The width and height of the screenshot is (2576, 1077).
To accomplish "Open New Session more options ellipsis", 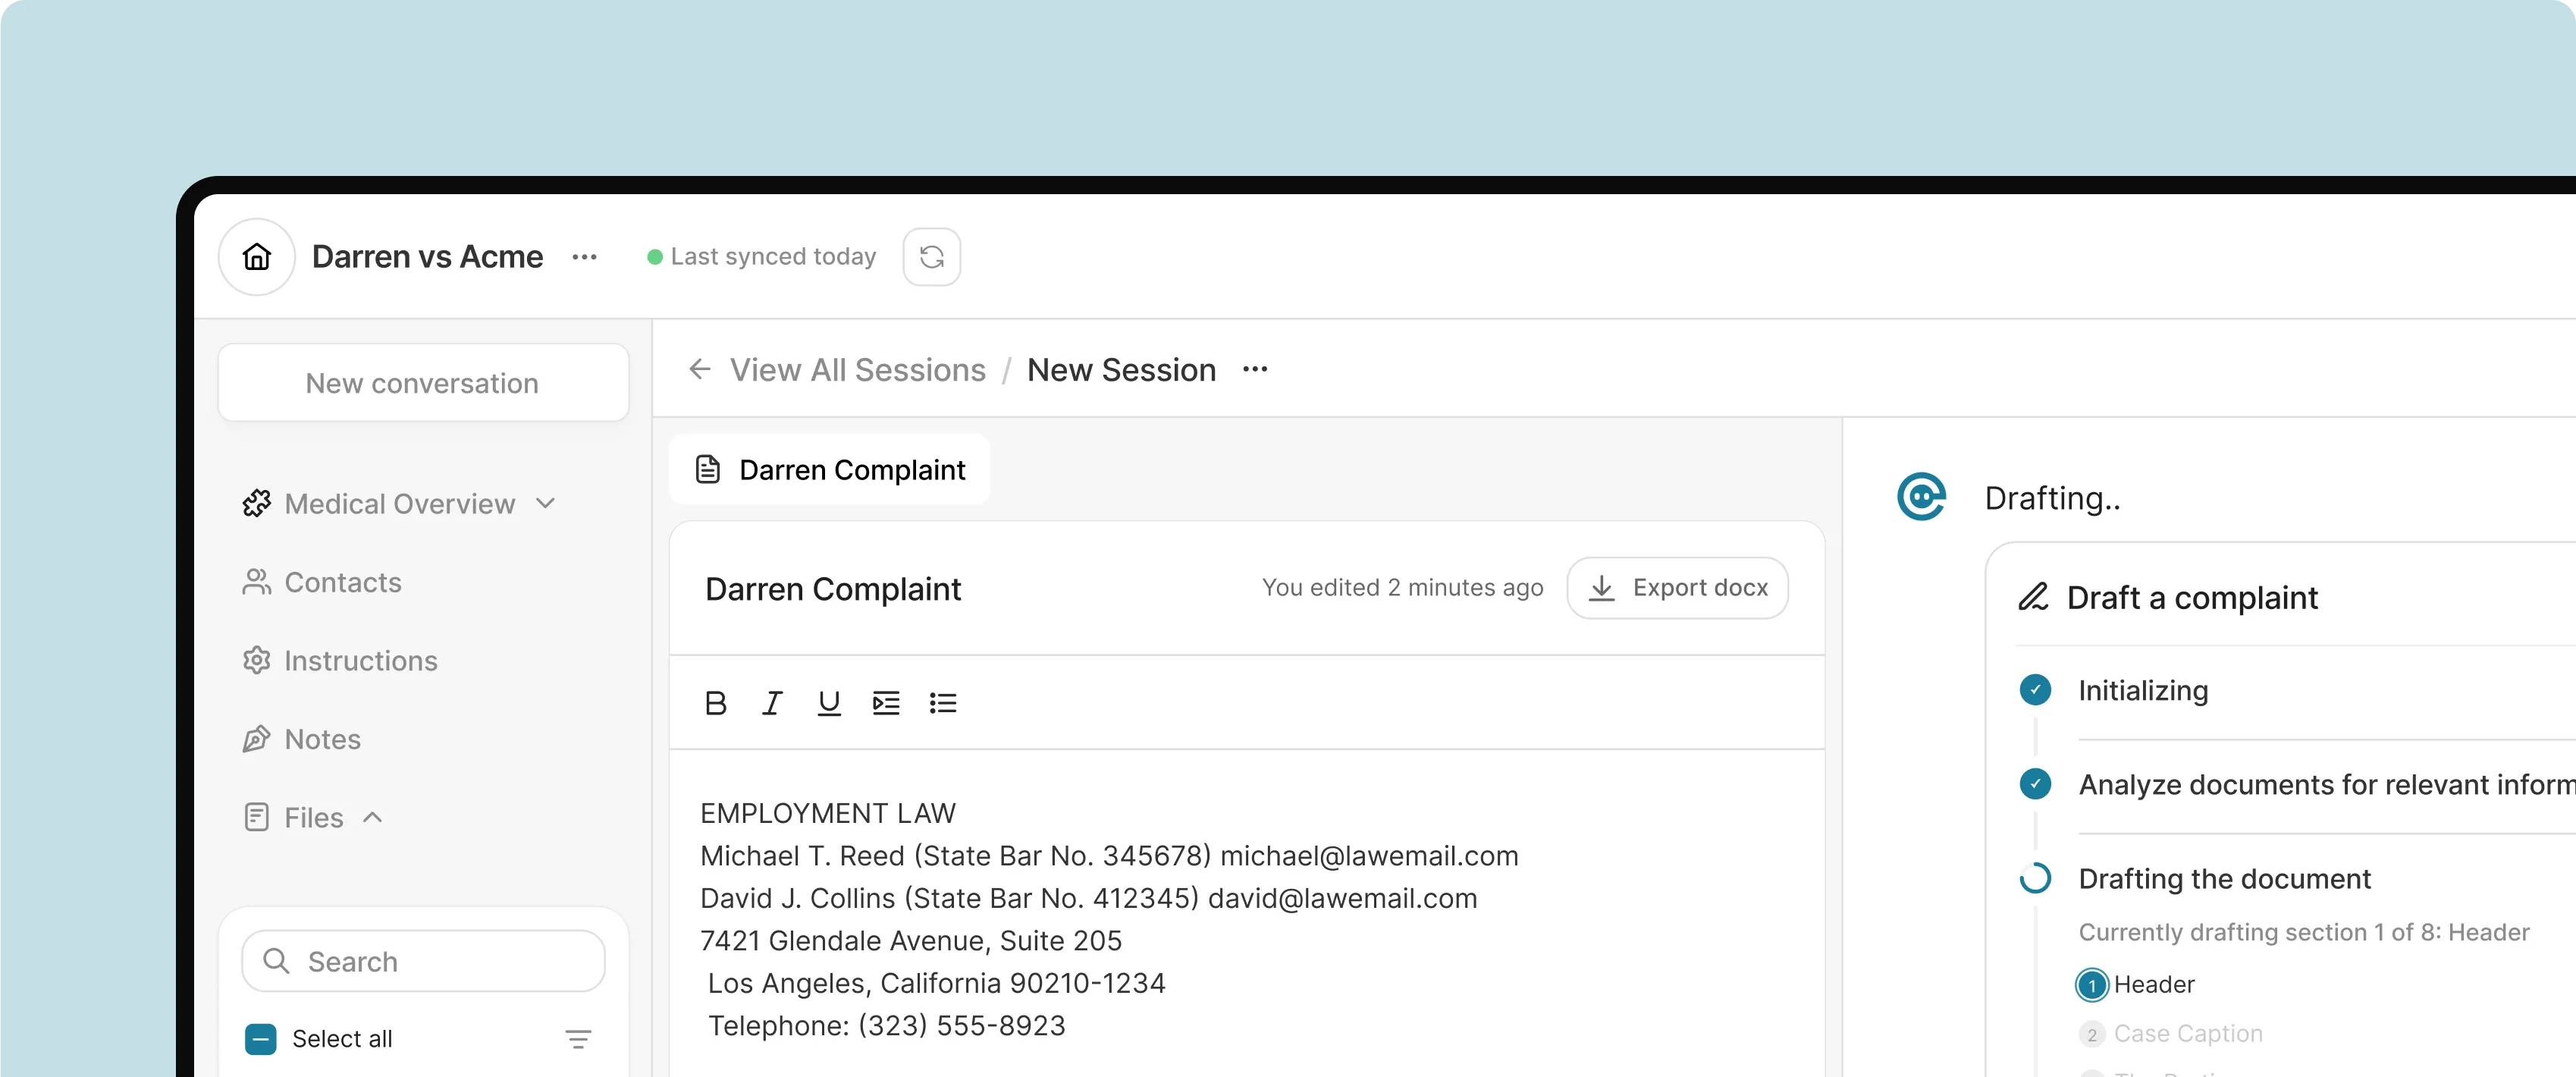I will pos(1255,370).
